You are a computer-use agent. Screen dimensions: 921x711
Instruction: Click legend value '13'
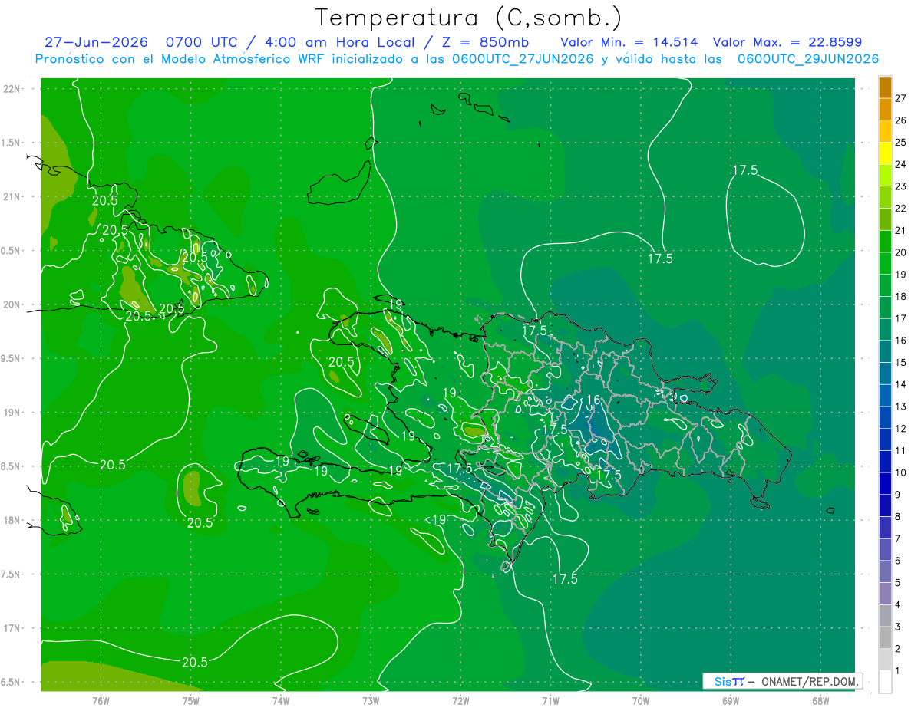tap(901, 407)
